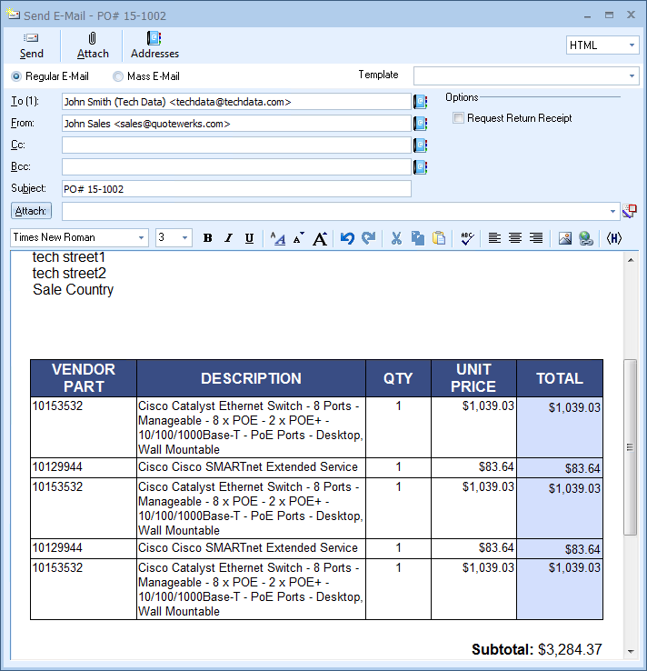The width and height of the screenshot is (647, 671).
Task: Cut selection with scissors icon
Action: click(396, 238)
